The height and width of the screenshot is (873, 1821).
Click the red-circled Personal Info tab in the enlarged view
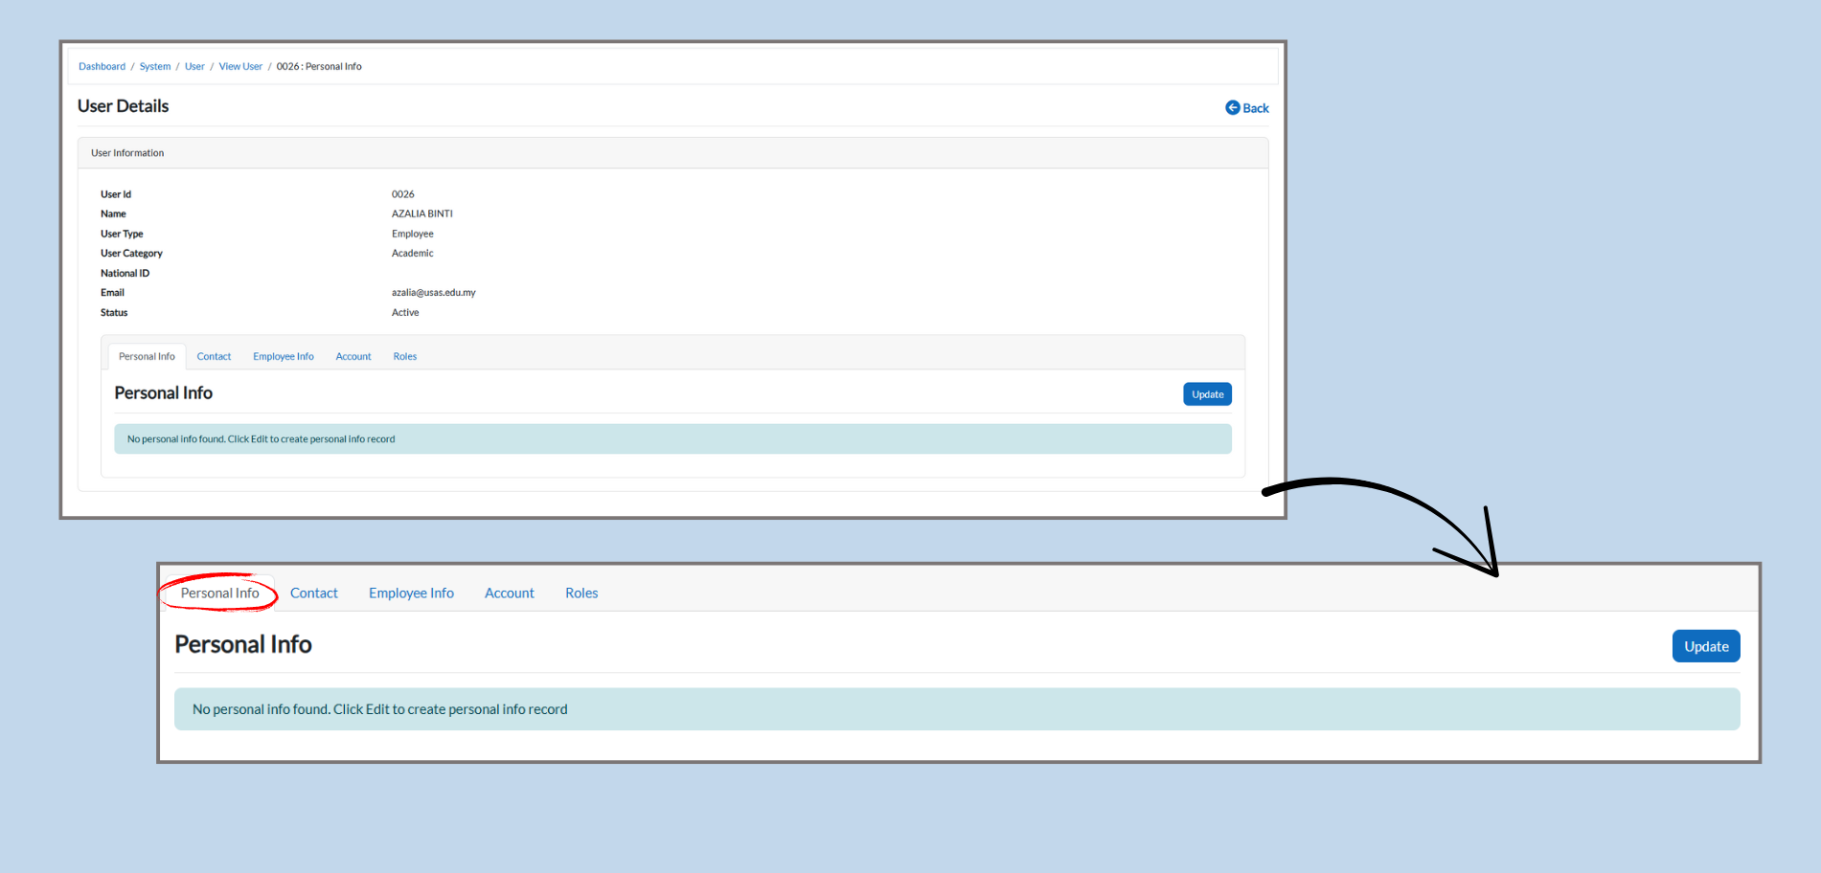click(x=219, y=593)
